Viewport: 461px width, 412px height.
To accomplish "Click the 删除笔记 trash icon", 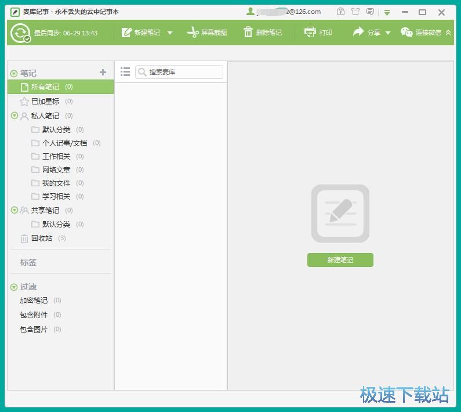I will pos(248,32).
